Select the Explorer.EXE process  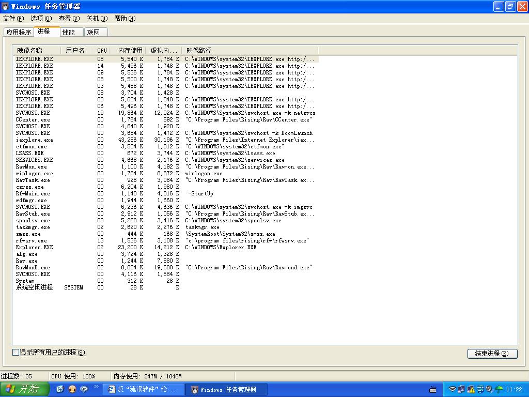[x=166, y=247]
